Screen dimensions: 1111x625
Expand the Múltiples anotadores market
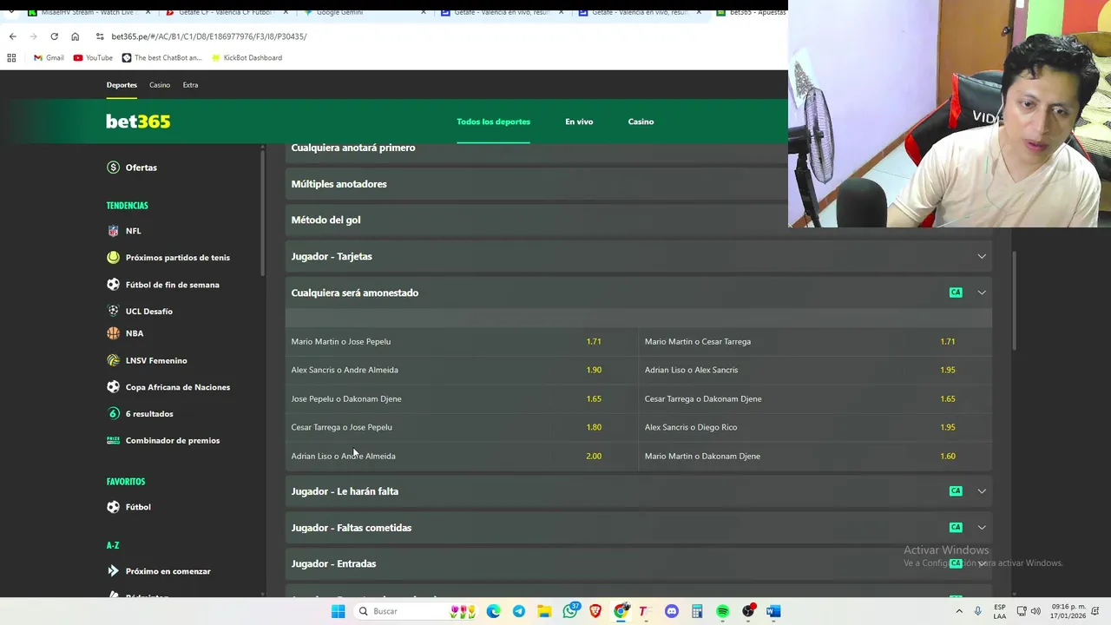pyautogui.click(x=536, y=184)
